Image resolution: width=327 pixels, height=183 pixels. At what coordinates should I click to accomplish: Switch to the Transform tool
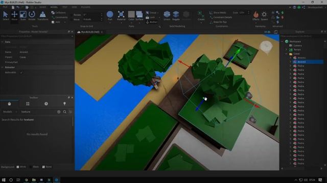[x=43, y=16]
